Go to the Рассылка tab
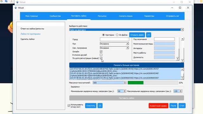This screenshot has height=114, width=203. pos(102,16)
